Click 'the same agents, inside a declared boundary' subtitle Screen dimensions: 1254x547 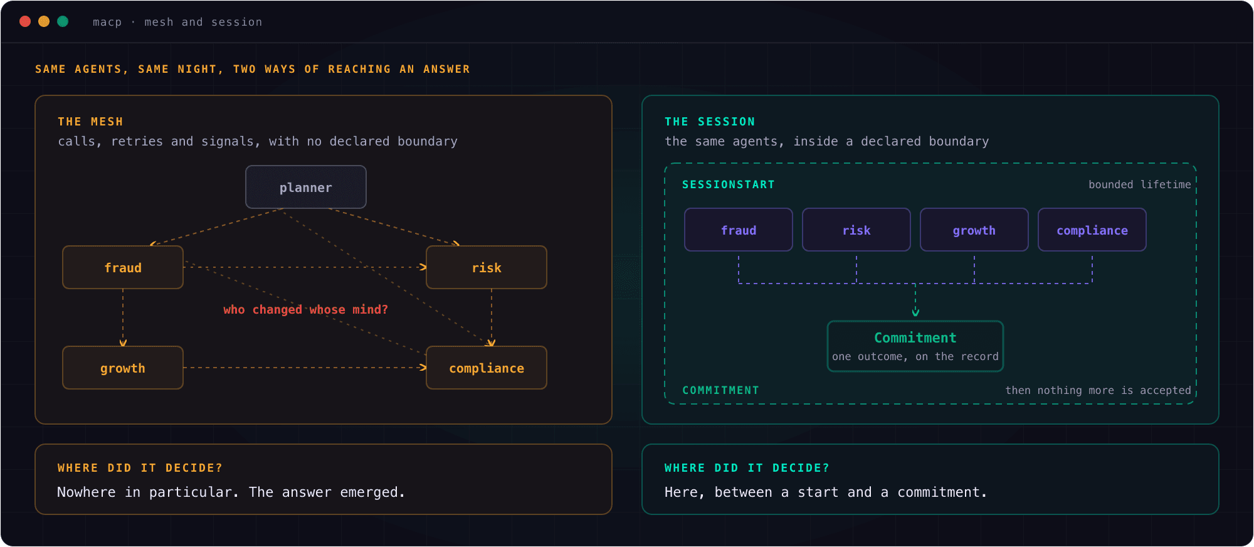[x=827, y=141]
